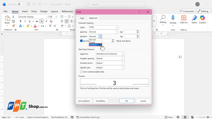Toggle the Subscript button in ribbon
Image resolution: width=212 pixels, height=119 pixels.
pos(42,21)
